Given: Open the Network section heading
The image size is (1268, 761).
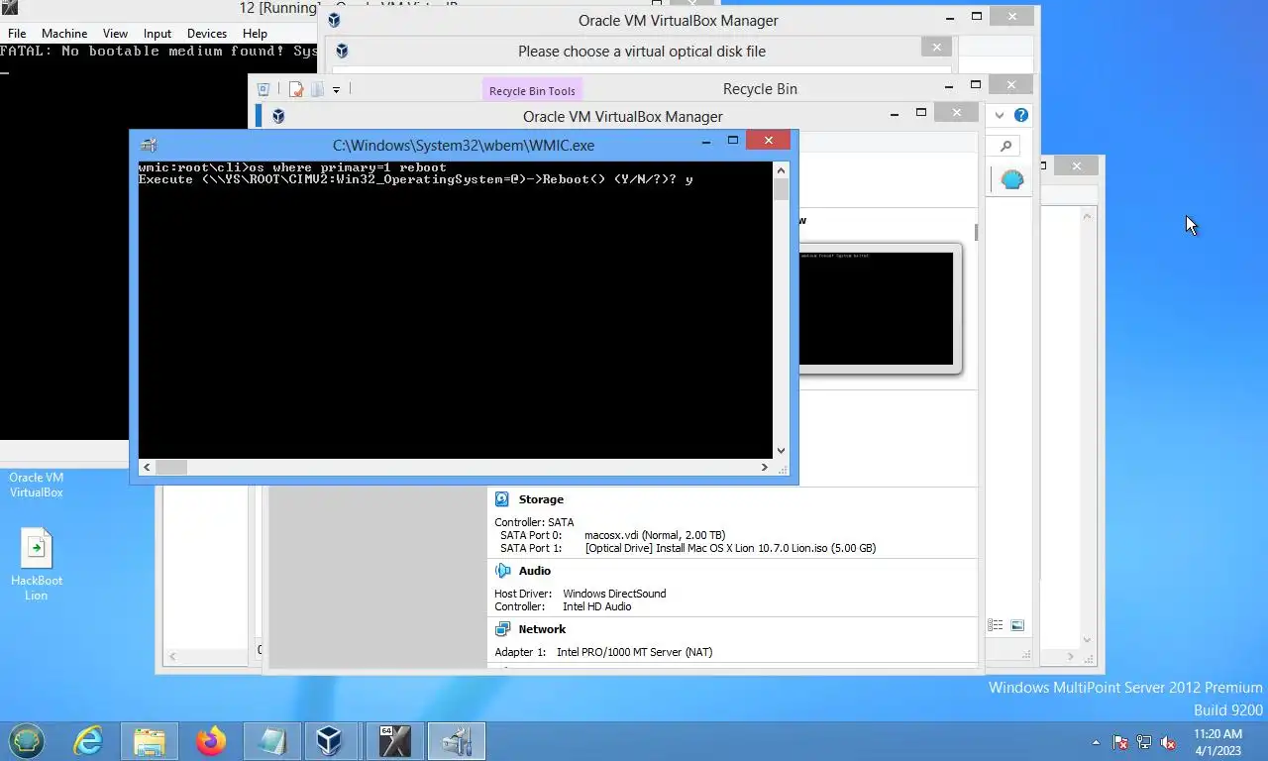Looking at the screenshot, I should click(542, 629).
